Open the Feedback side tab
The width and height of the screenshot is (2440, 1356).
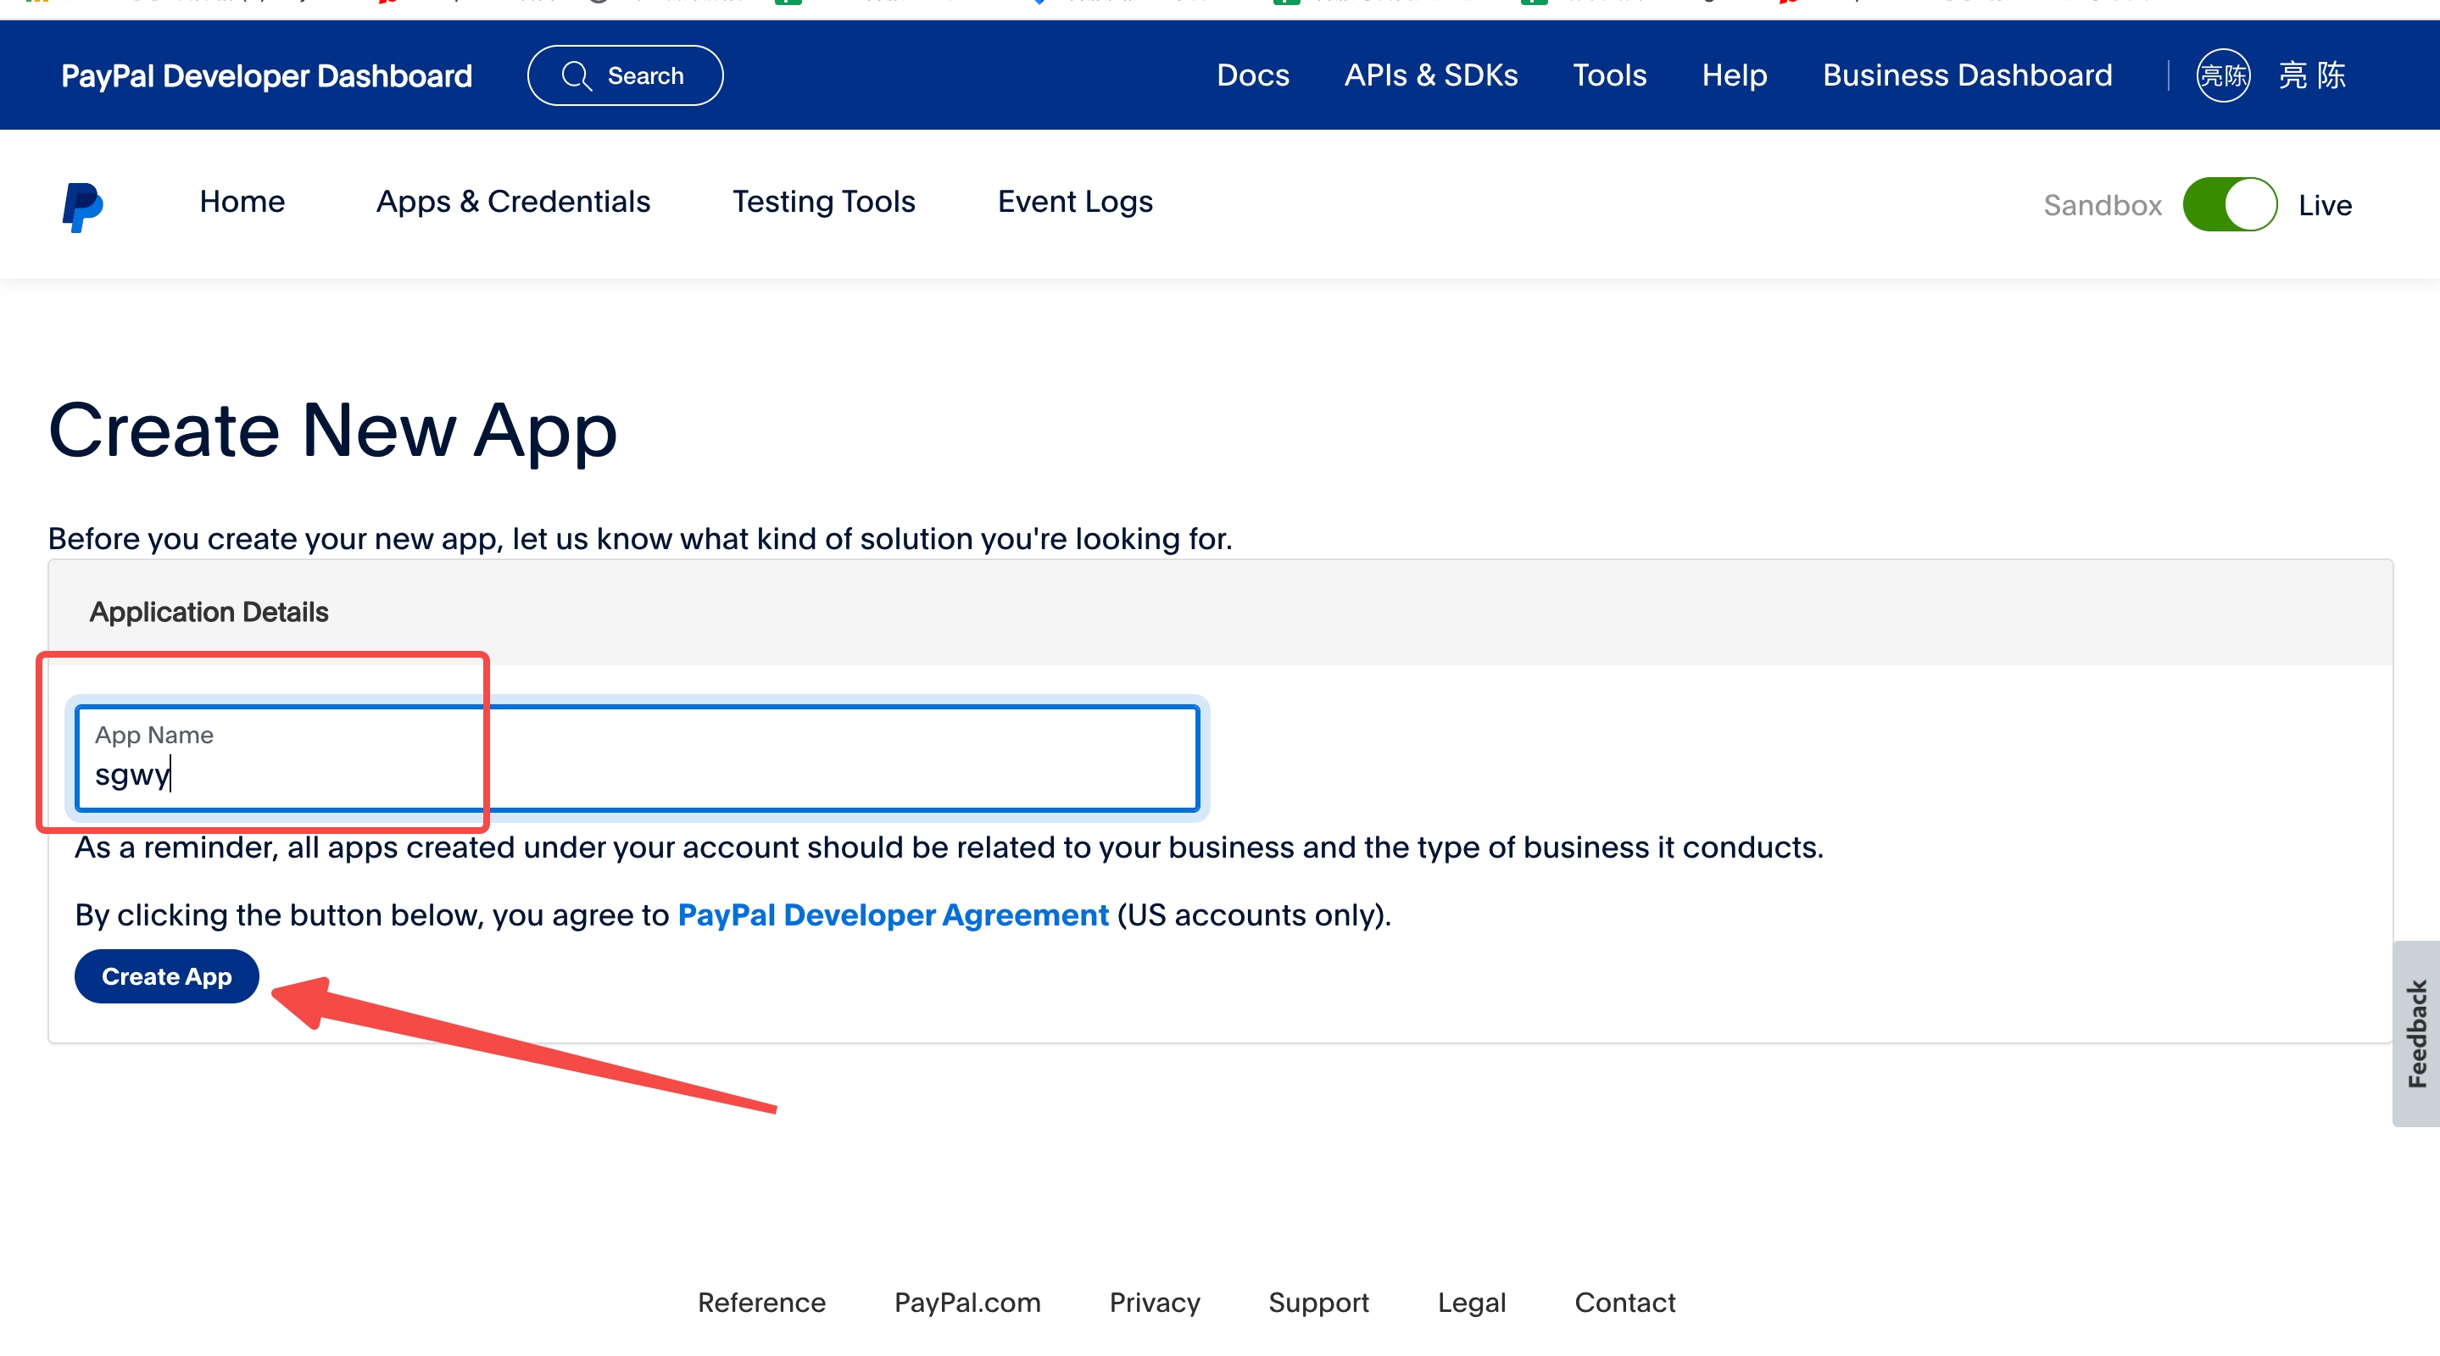pyautogui.click(x=2416, y=1033)
